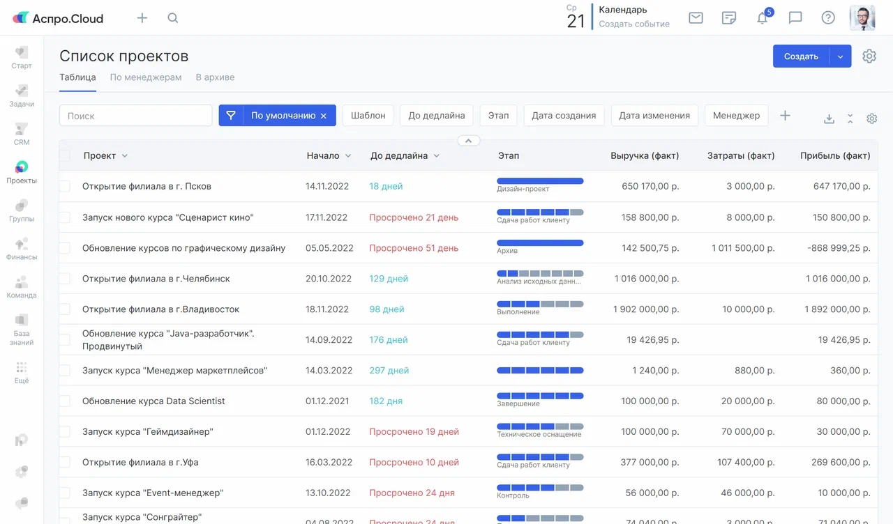Select the checkbox for Обновление курса Data Scientist
This screenshot has height=524, width=893.
[65, 401]
